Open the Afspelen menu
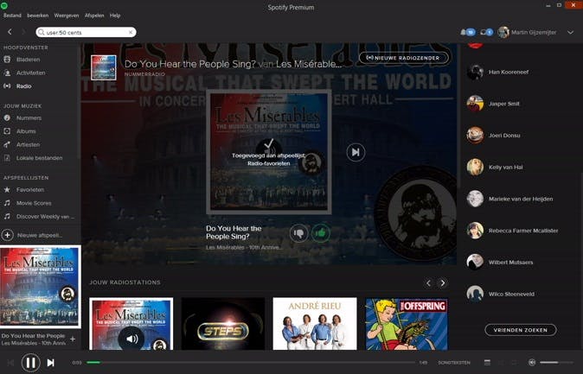The image size is (583, 374). pos(94,16)
